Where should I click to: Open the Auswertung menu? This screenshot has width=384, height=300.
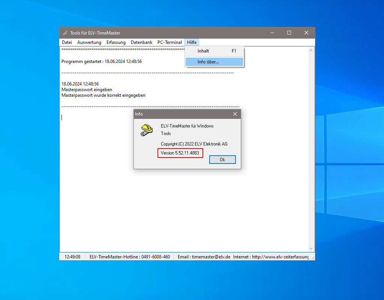89,42
